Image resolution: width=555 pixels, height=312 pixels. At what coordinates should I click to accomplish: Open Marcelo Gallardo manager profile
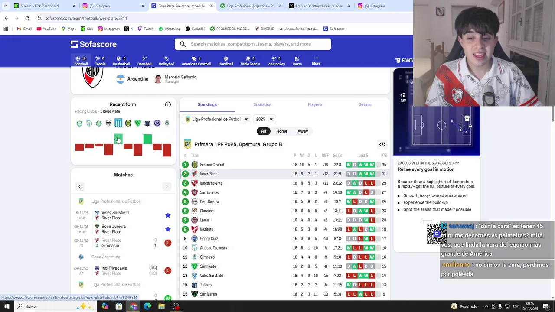click(x=176, y=79)
